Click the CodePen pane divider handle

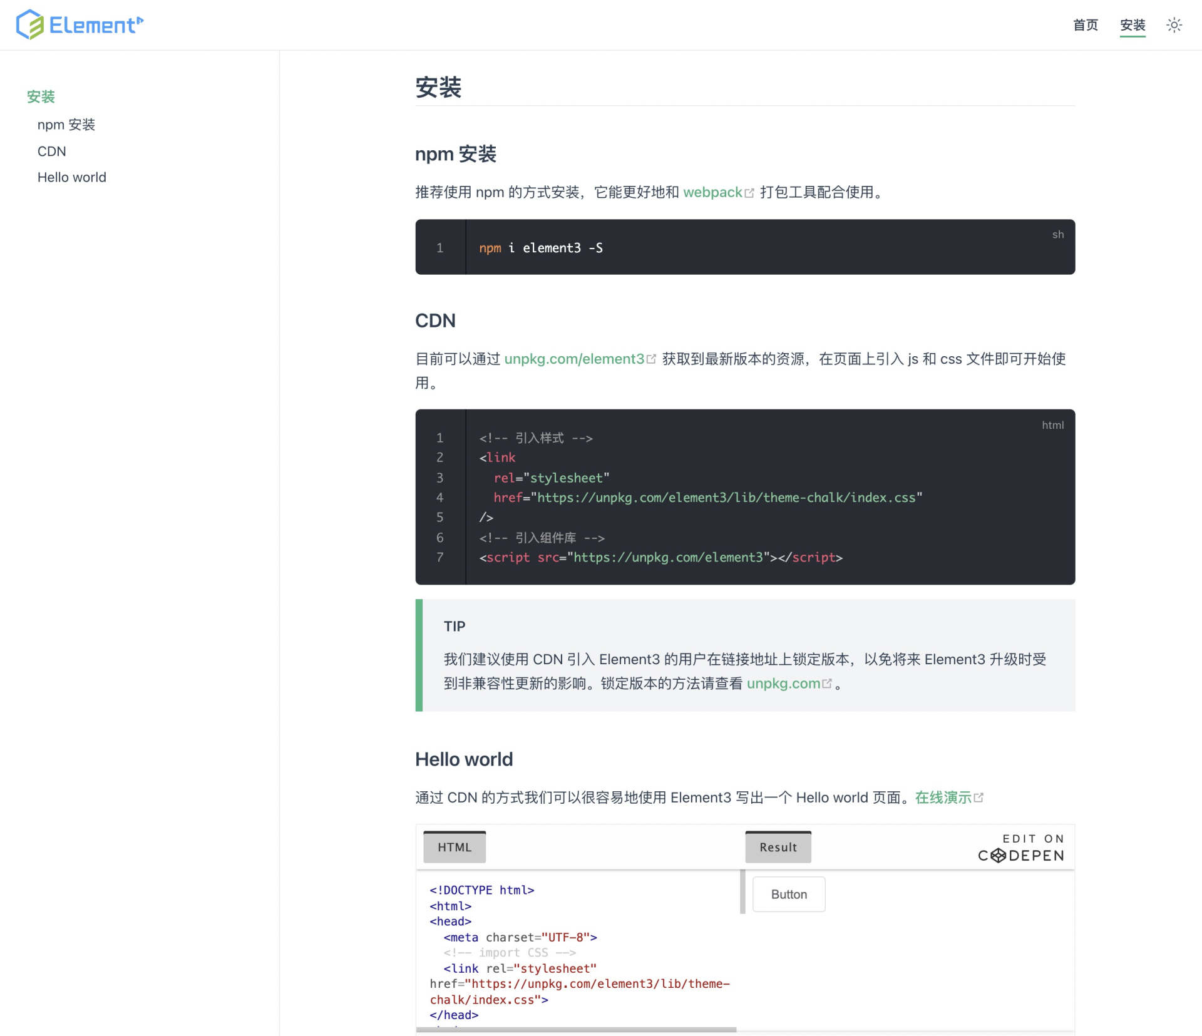tap(742, 891)
